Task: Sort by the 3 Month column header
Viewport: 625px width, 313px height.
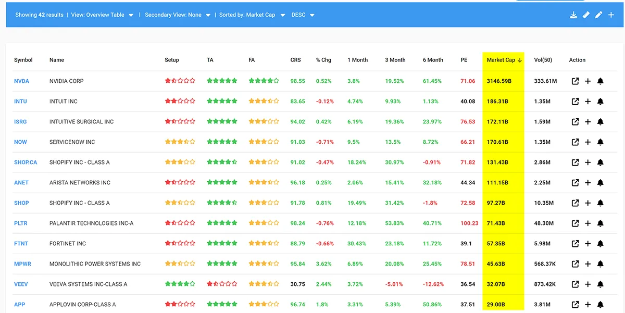Action: [x=395, y=60]
